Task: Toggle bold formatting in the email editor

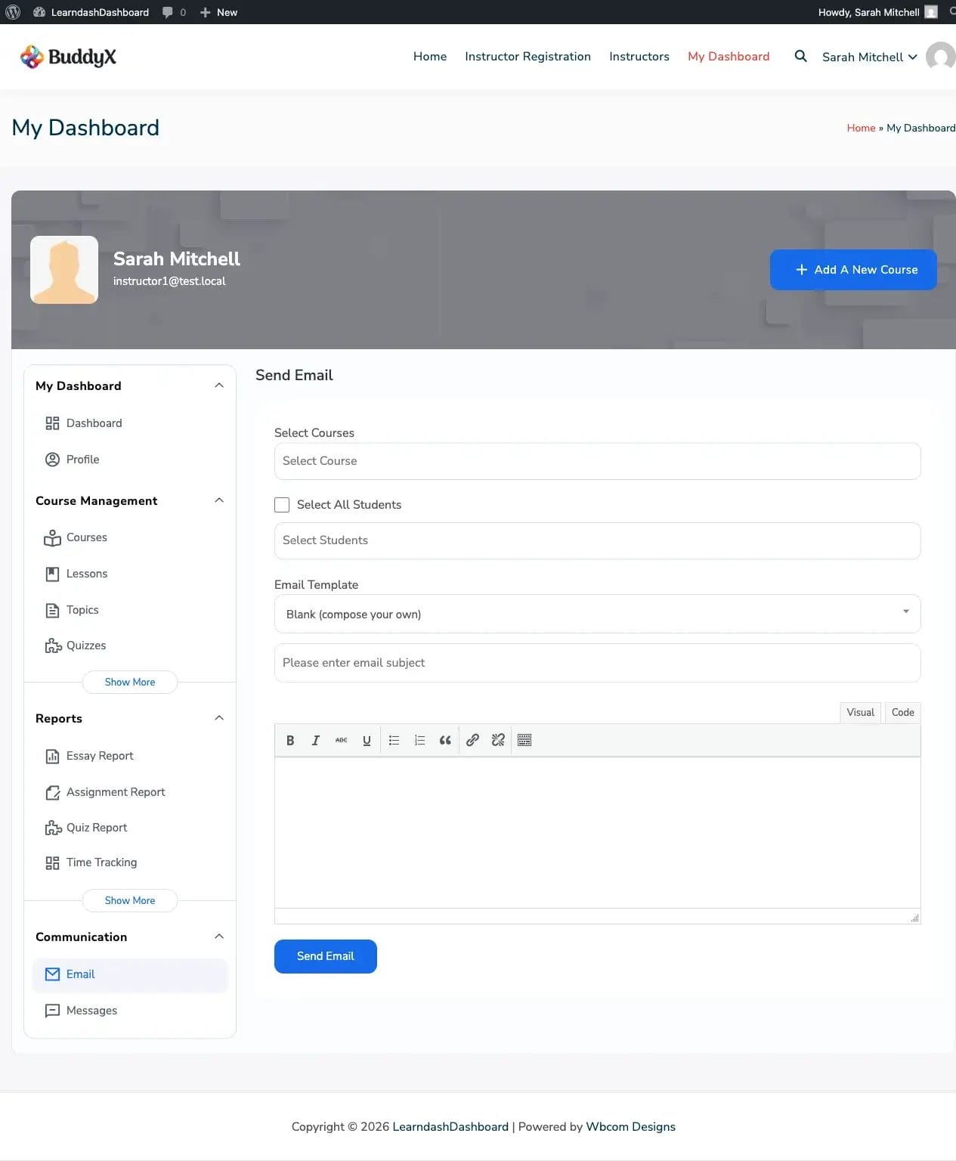Action: [290, 740]
